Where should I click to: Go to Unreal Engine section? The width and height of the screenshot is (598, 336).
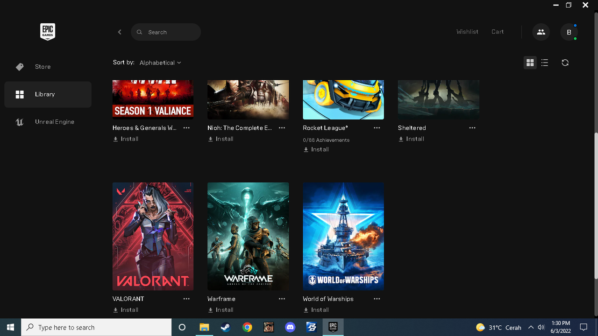48,122
